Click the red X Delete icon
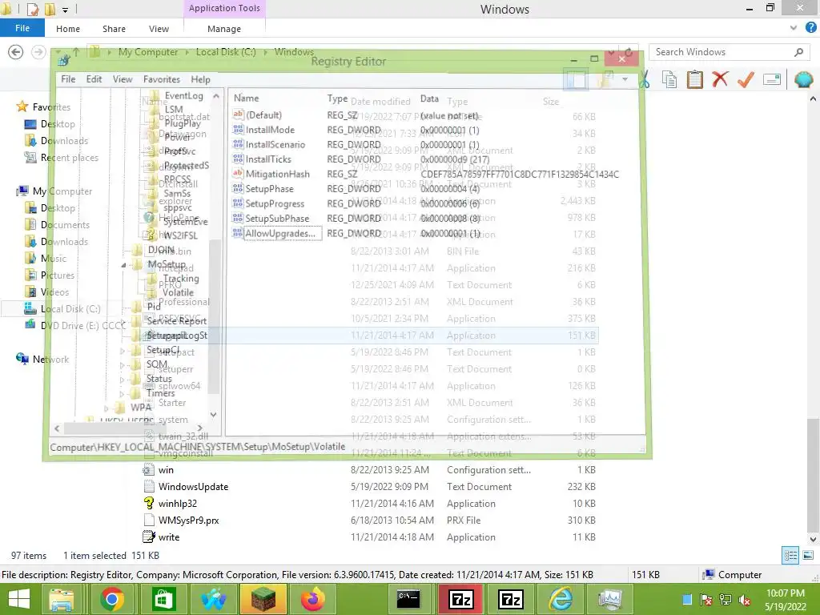Image resolution: width=820 pixels, height=615 pixels. (720, 79)
